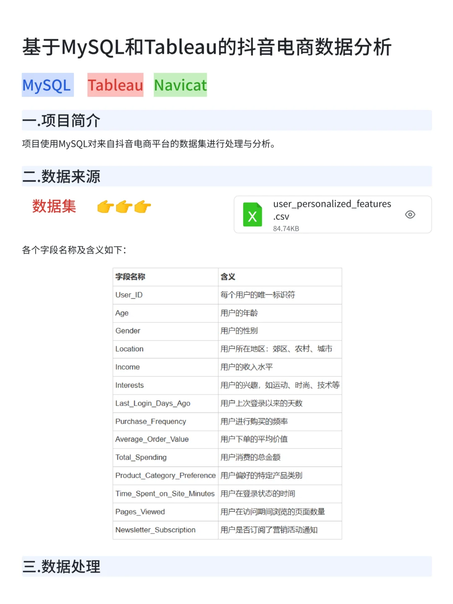Select the Gender cell
The image size is (453, 604).
tap(165, 331)
